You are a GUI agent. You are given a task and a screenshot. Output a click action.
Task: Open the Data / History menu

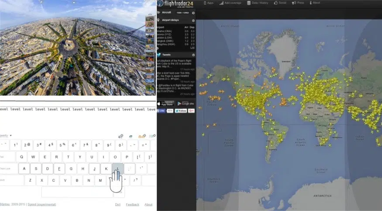click(258, 3)
